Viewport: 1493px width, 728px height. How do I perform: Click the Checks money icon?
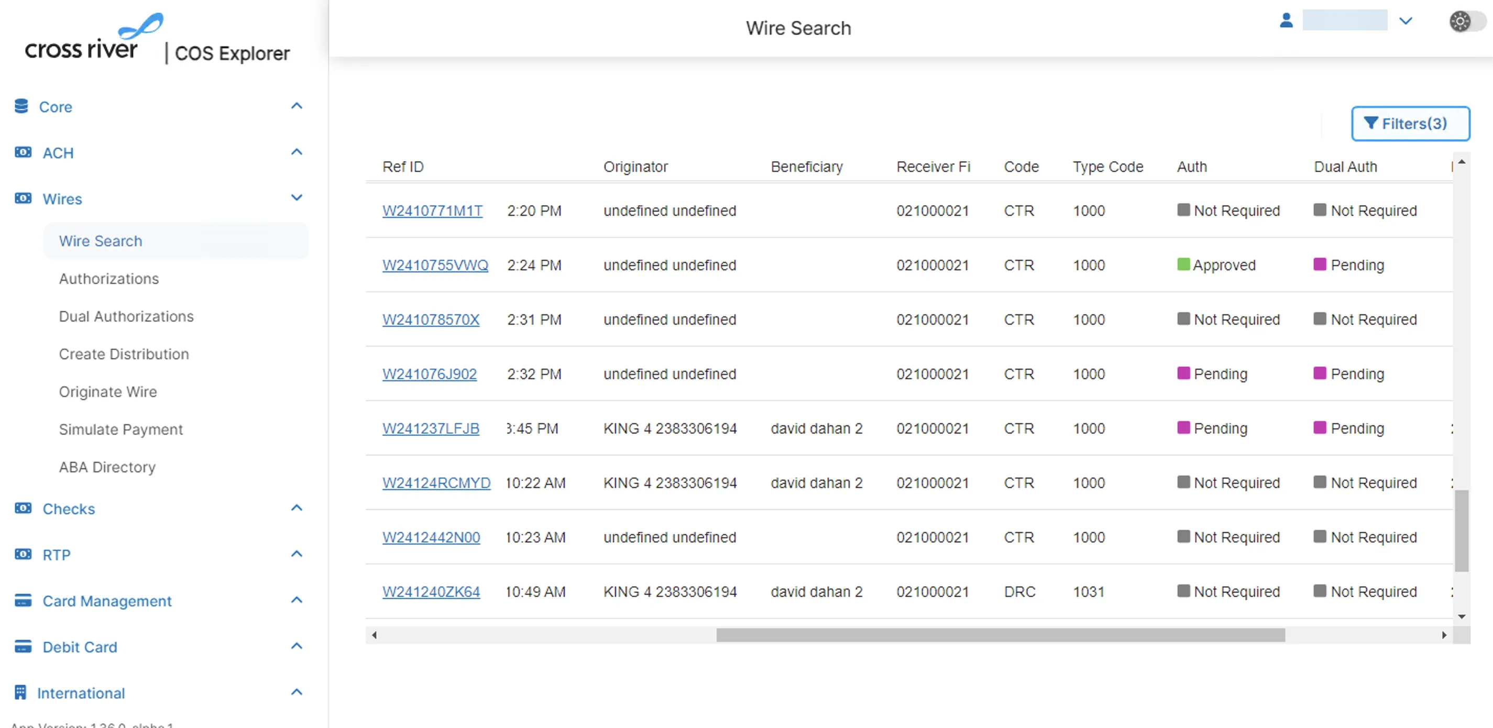(x=23, y=509)
